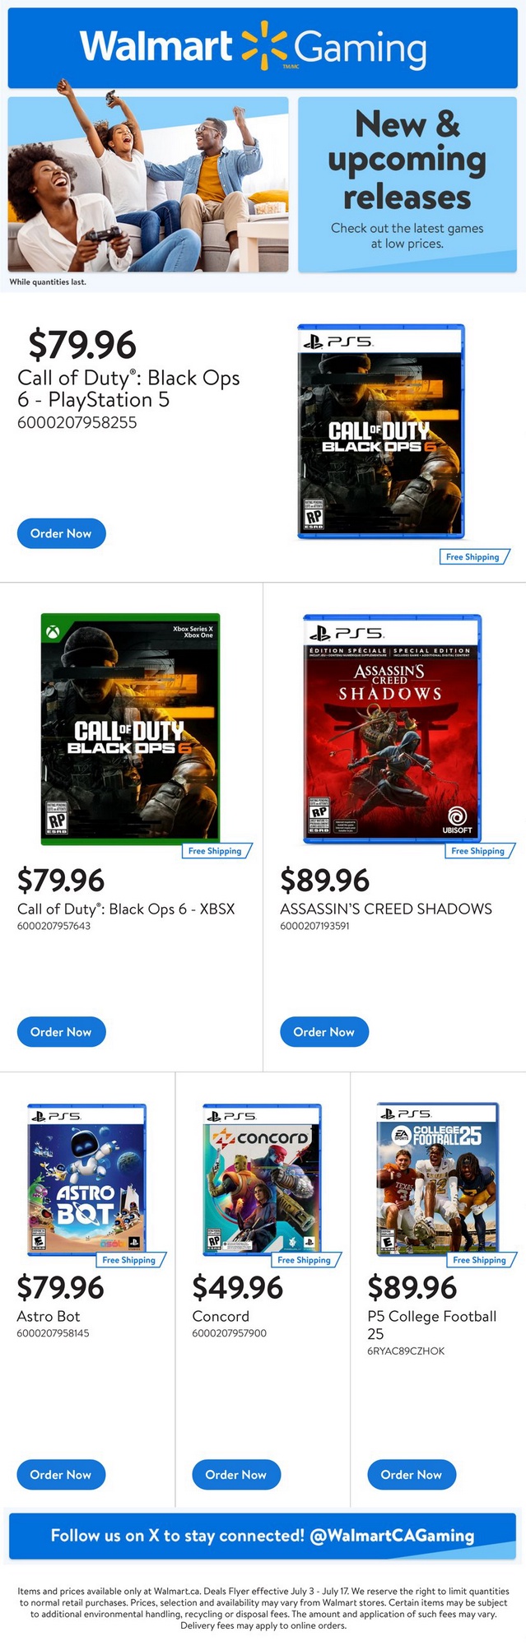Open the Follow us on X banner
Viewport: 526px width, 1646px height.
pyautogui.click(x=263, y=1535)
